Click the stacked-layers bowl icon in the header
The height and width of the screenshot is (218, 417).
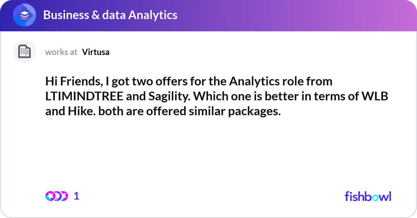24,15
